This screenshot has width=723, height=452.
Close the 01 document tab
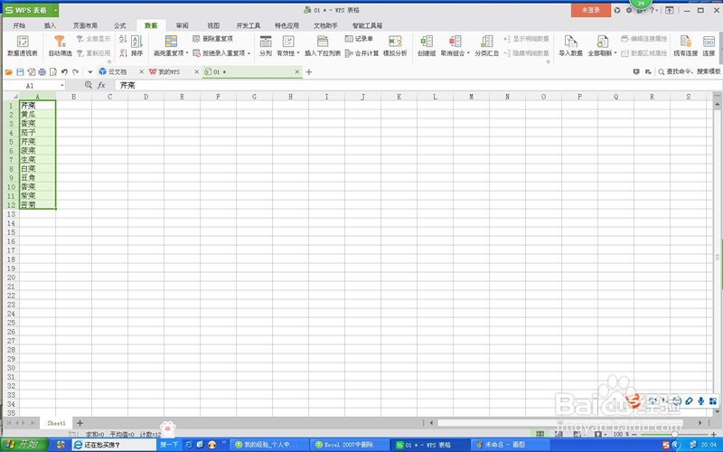click(x=297, y=72)
